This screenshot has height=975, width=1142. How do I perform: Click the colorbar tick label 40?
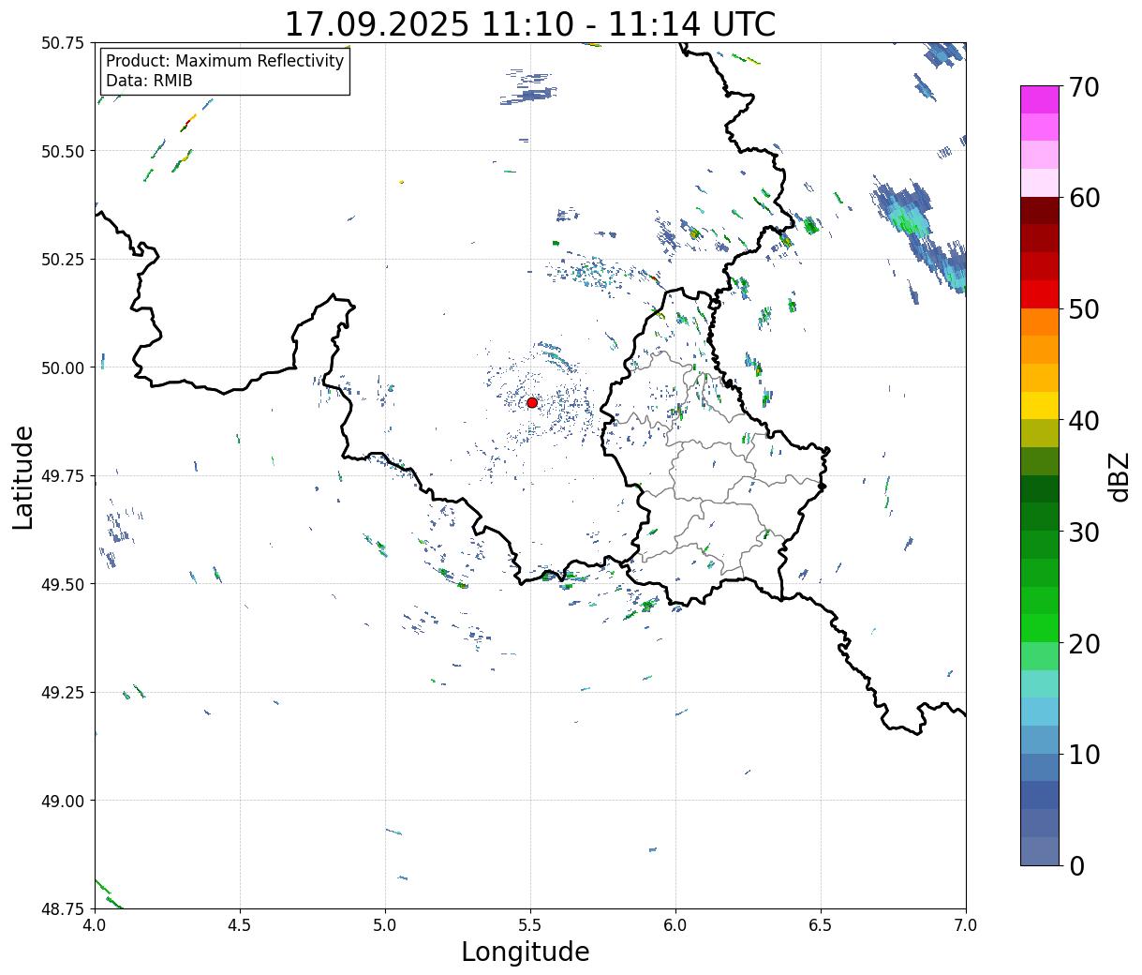point(1083,421)
